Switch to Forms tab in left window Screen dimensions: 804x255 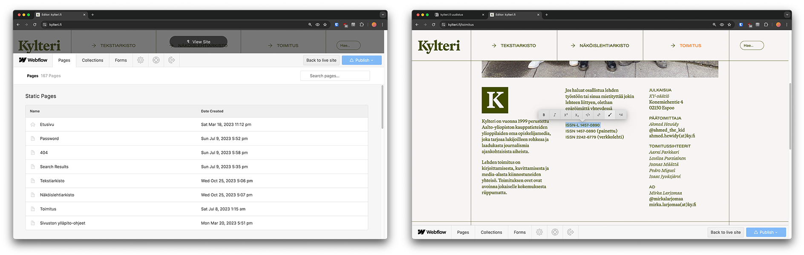pos(121,60)
